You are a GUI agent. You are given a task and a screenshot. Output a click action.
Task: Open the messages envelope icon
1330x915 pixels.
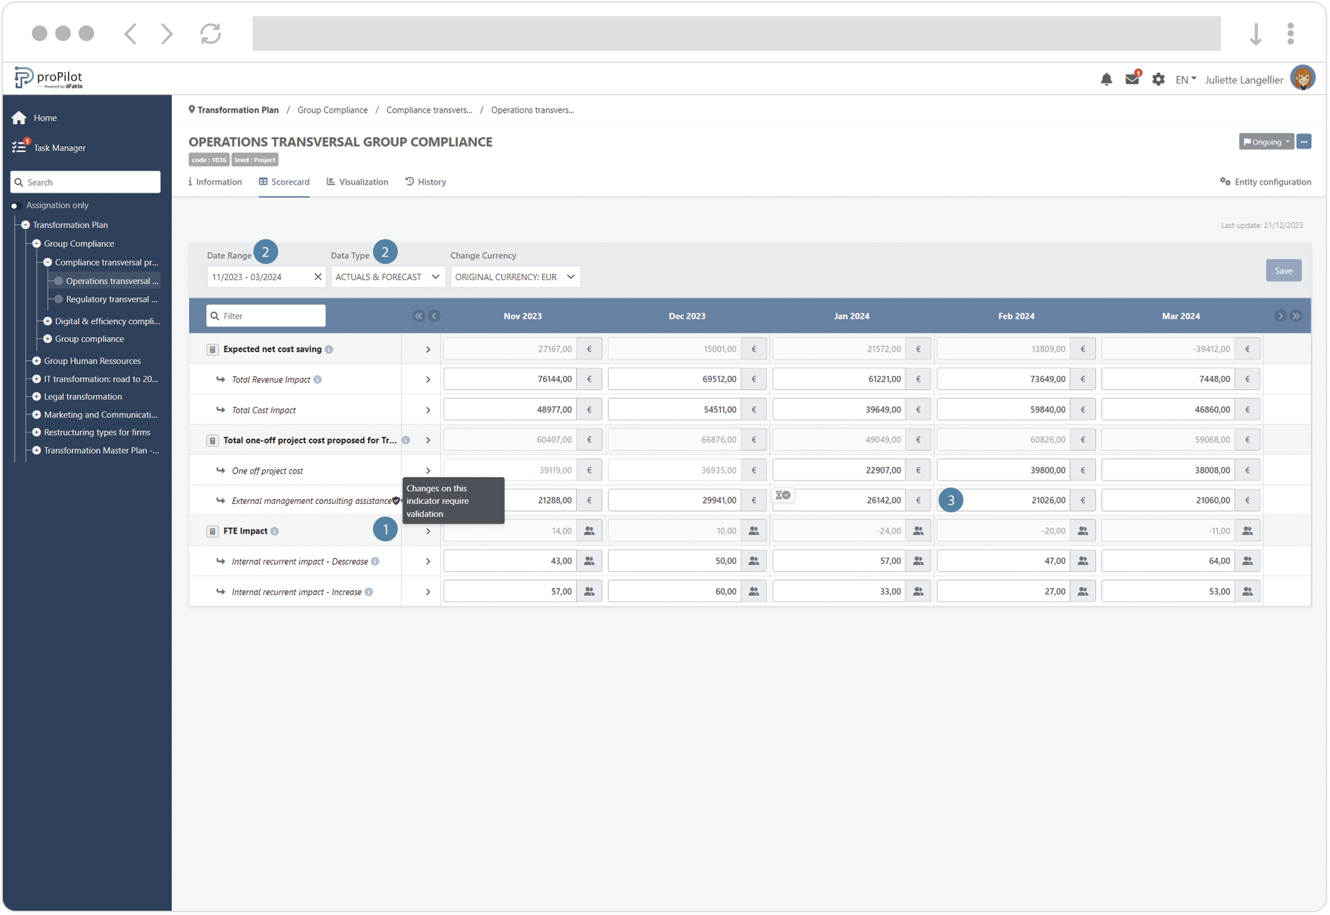click(1132, 79)
